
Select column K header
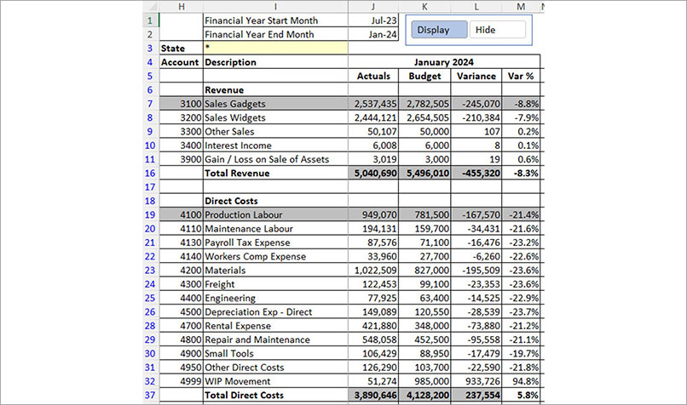click(x=424, y=6)
